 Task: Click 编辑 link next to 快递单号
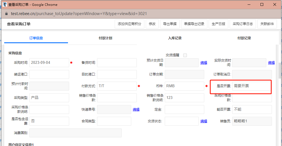pyautogui.click(x=136, y=110)
